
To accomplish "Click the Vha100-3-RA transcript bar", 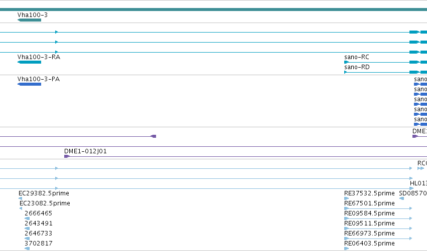I will point(29,62).
